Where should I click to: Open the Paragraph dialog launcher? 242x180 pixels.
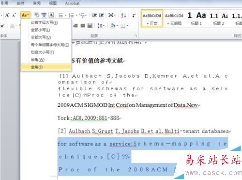pyautogui.click(x=136, y=36)
